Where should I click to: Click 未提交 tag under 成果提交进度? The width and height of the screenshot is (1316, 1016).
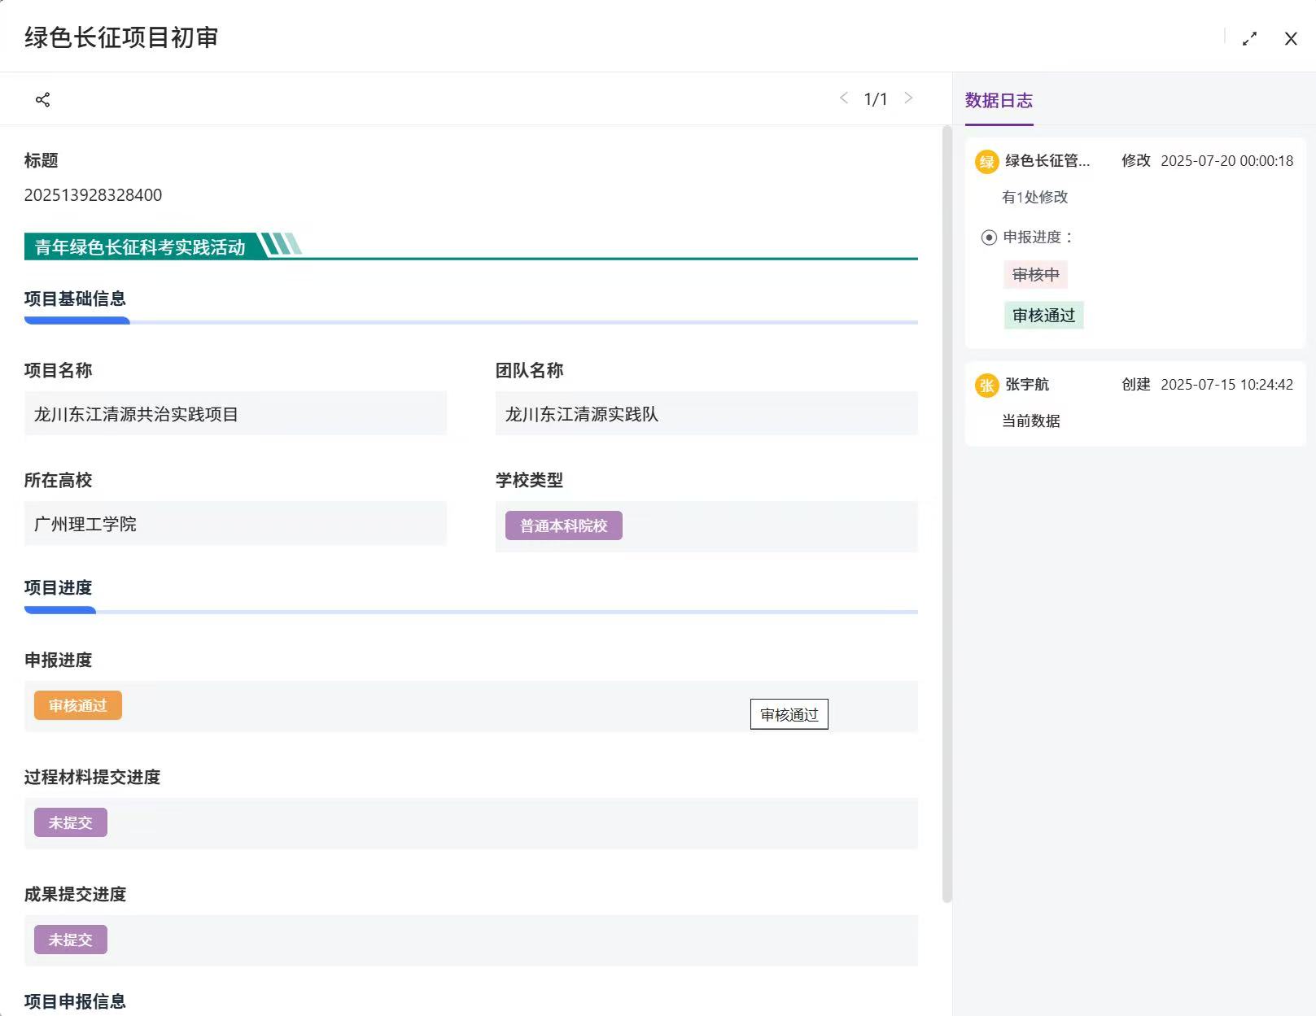(x=70, y=940)
